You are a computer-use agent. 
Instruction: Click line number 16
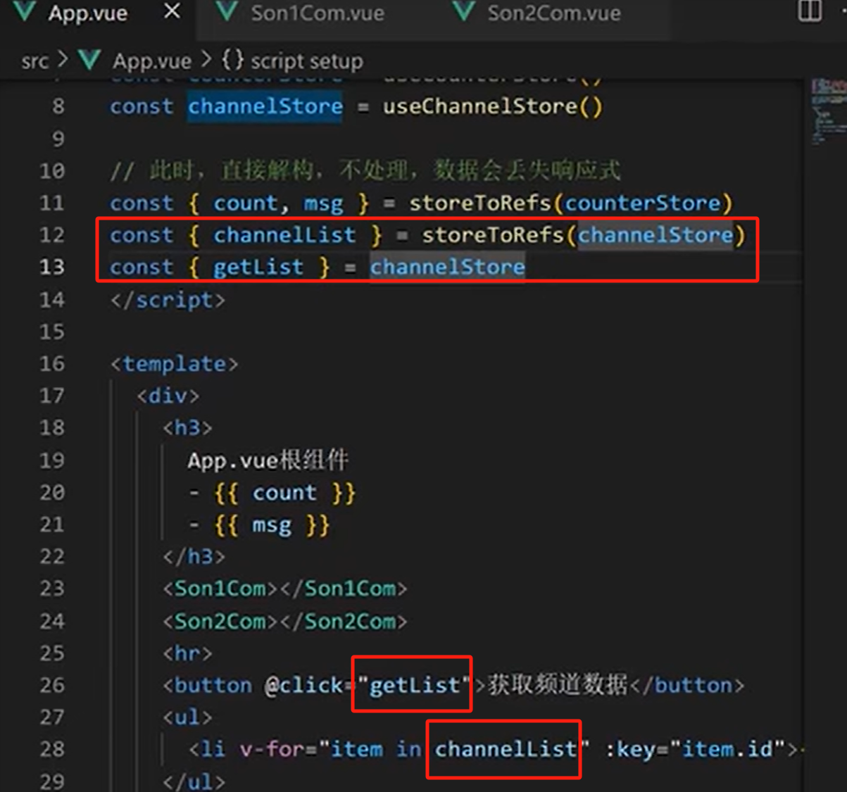click(x=52, y=363)
